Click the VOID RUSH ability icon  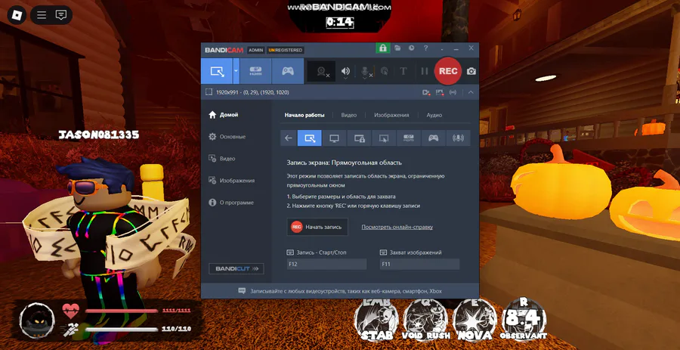[x=425, y=319]
